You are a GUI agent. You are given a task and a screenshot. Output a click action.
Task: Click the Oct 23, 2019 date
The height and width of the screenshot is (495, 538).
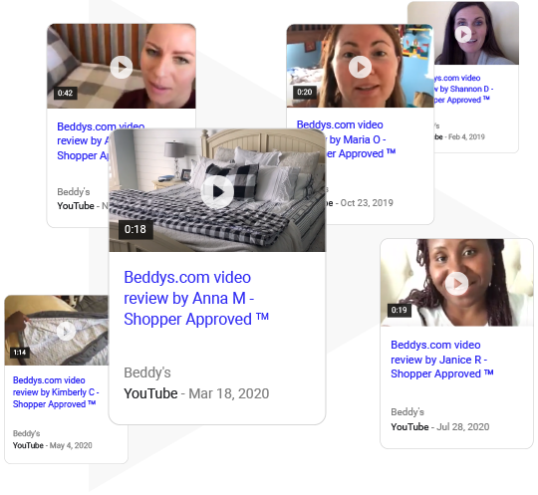click(x=367, y=203)
